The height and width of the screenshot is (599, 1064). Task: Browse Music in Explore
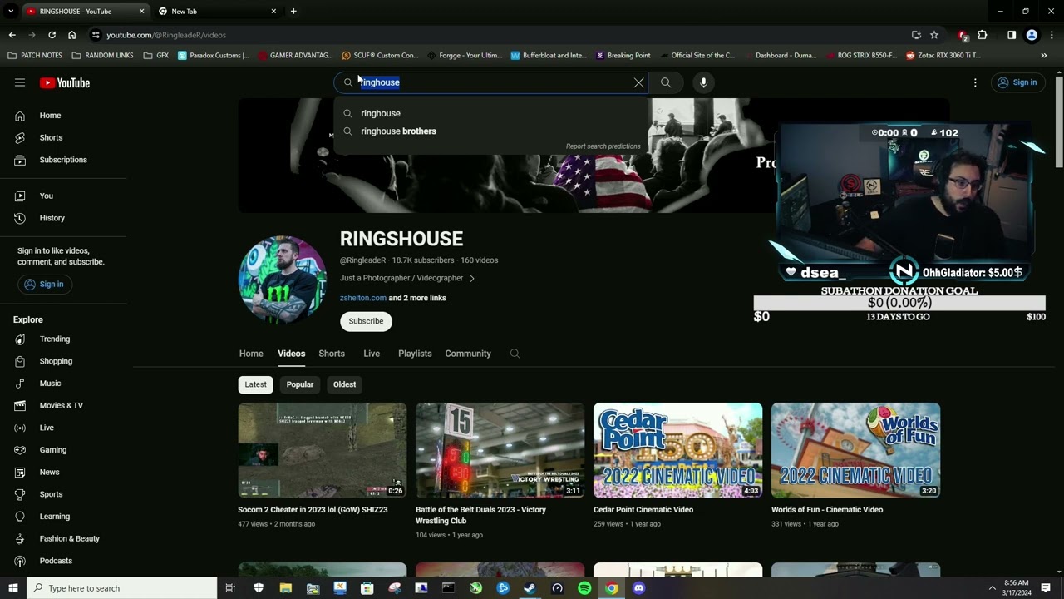point(63,384)
